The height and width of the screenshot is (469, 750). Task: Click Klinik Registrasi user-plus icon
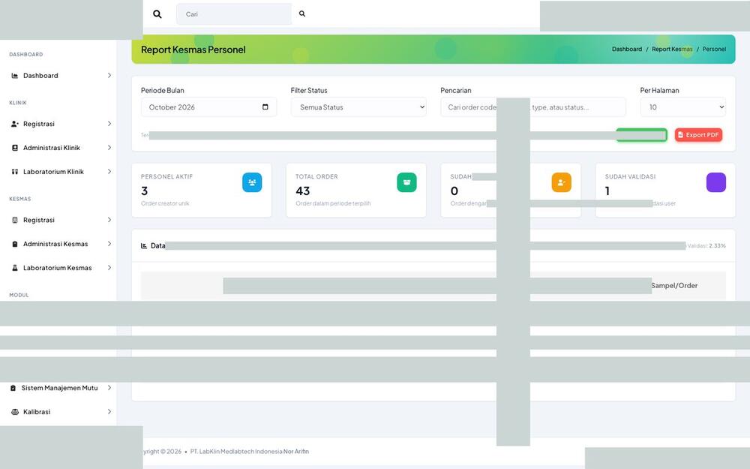point(15,124)
